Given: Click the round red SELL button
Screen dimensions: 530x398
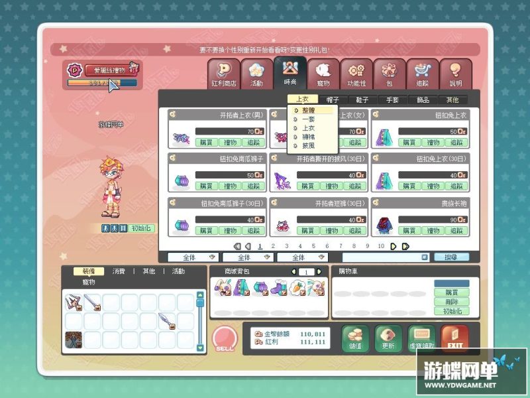Looking at the screenshot, I should (225, 339).
